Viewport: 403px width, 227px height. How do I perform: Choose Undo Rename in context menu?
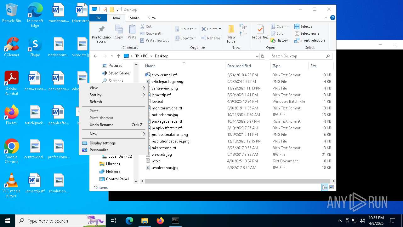click(x=114, y=125)
